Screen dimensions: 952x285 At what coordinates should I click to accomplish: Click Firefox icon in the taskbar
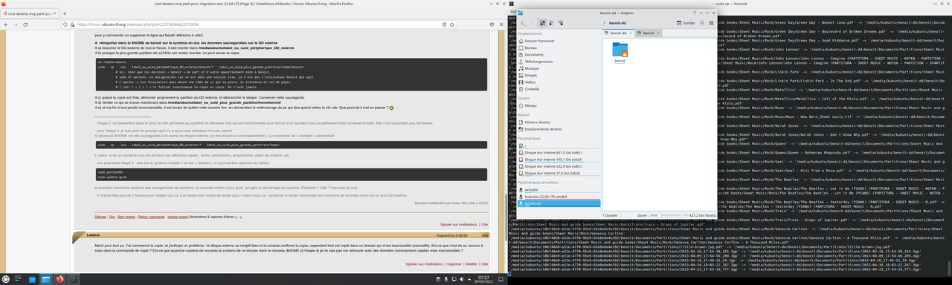(59, 279)
